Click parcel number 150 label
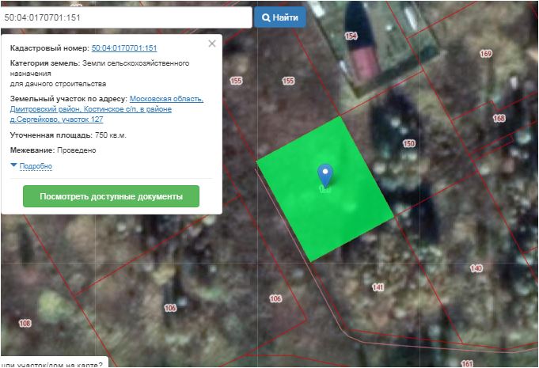539x368 pixels. (408, 143)
